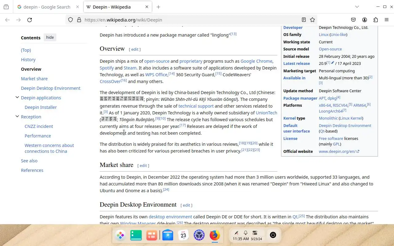
Task: Close the deepin Google Search tab
Action: click(78, 7)
